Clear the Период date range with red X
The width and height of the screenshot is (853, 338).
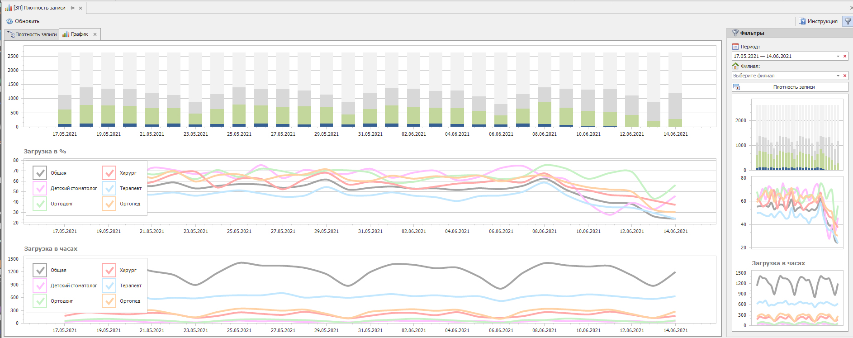coord(845,56)
